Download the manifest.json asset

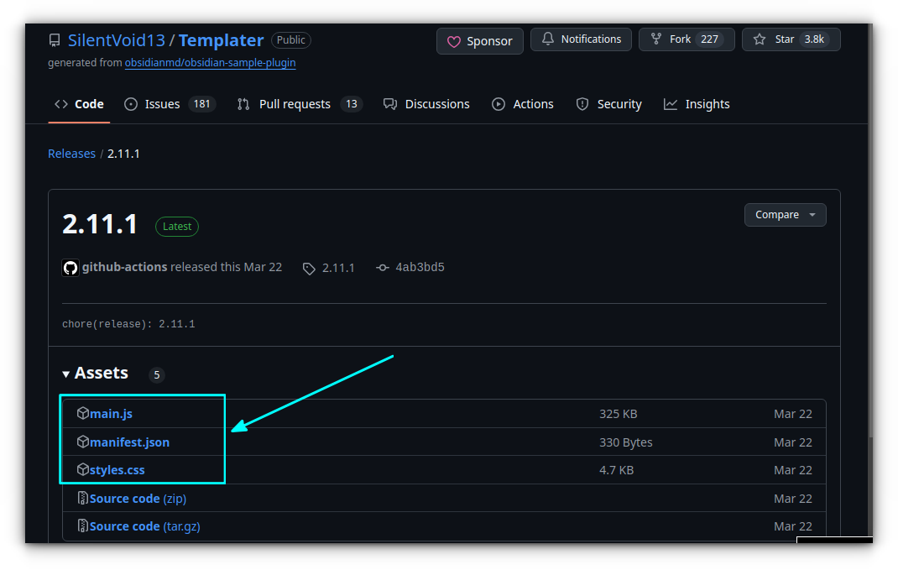[x=129, y=442]
